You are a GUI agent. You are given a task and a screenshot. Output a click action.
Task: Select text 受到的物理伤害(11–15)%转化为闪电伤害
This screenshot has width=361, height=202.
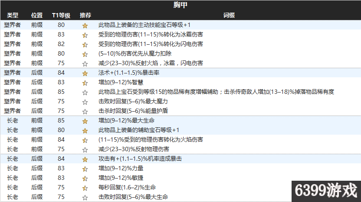click(x=151, y=44)
